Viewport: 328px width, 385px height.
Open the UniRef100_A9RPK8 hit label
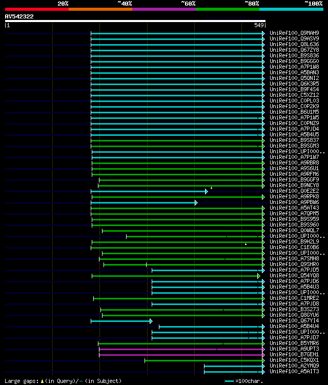pyautogui.click(x=294, y=197)
